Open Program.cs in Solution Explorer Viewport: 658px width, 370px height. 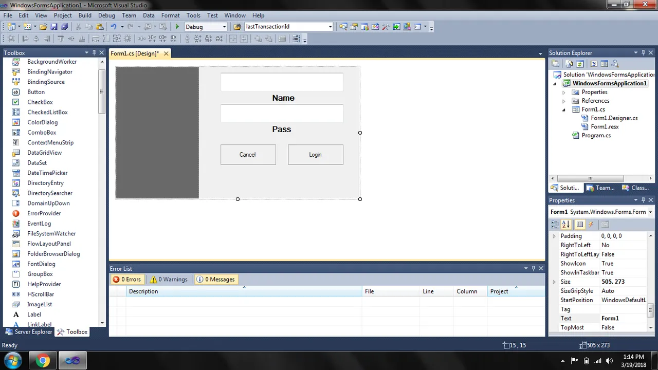596,136
